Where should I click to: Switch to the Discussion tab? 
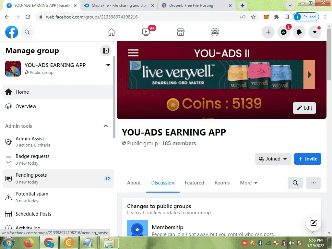[x=163, y=183]
